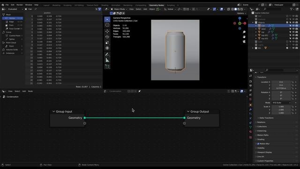
Task: Open the Material properties tab icon
Action: (250, 131)
